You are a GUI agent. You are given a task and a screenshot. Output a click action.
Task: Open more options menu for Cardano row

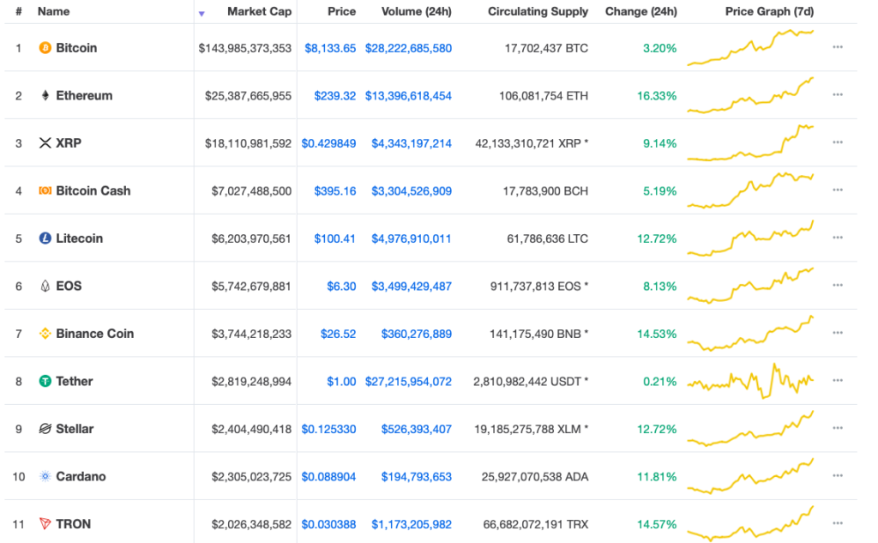[x=838, y=476]
